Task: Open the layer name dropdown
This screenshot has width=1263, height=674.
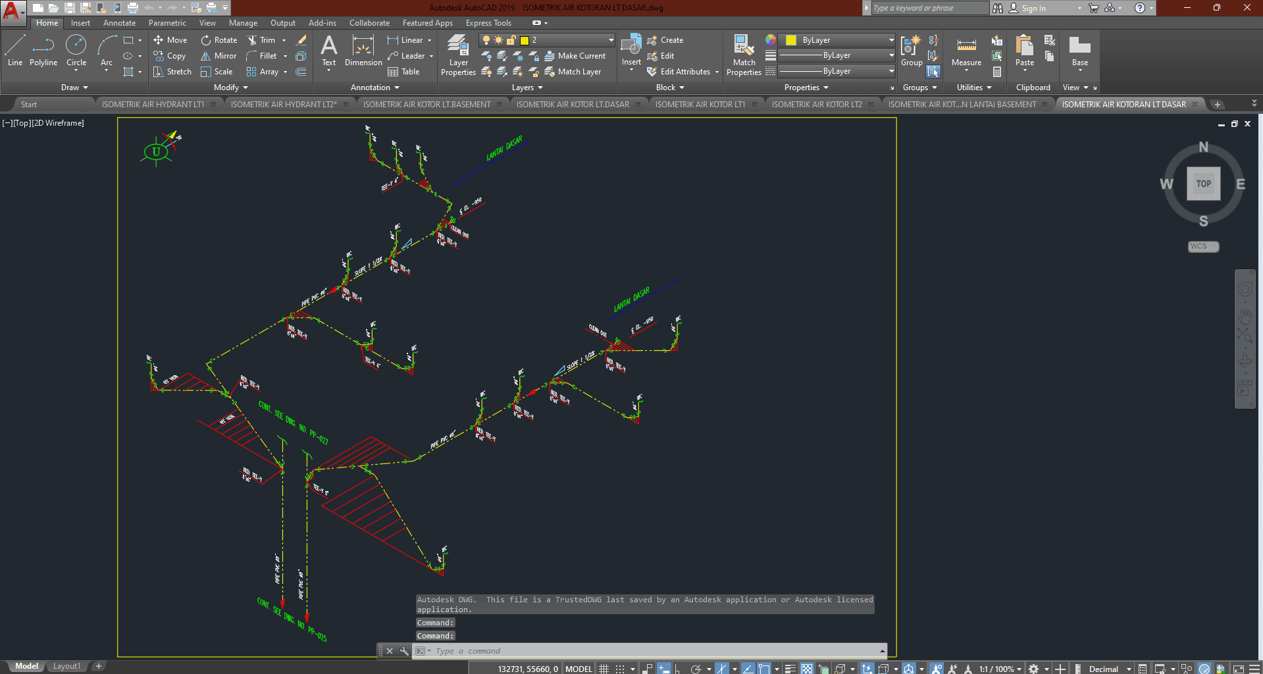Action: 611,40
